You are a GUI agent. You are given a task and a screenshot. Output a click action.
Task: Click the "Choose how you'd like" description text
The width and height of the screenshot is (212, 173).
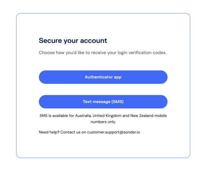click(103, 53)
